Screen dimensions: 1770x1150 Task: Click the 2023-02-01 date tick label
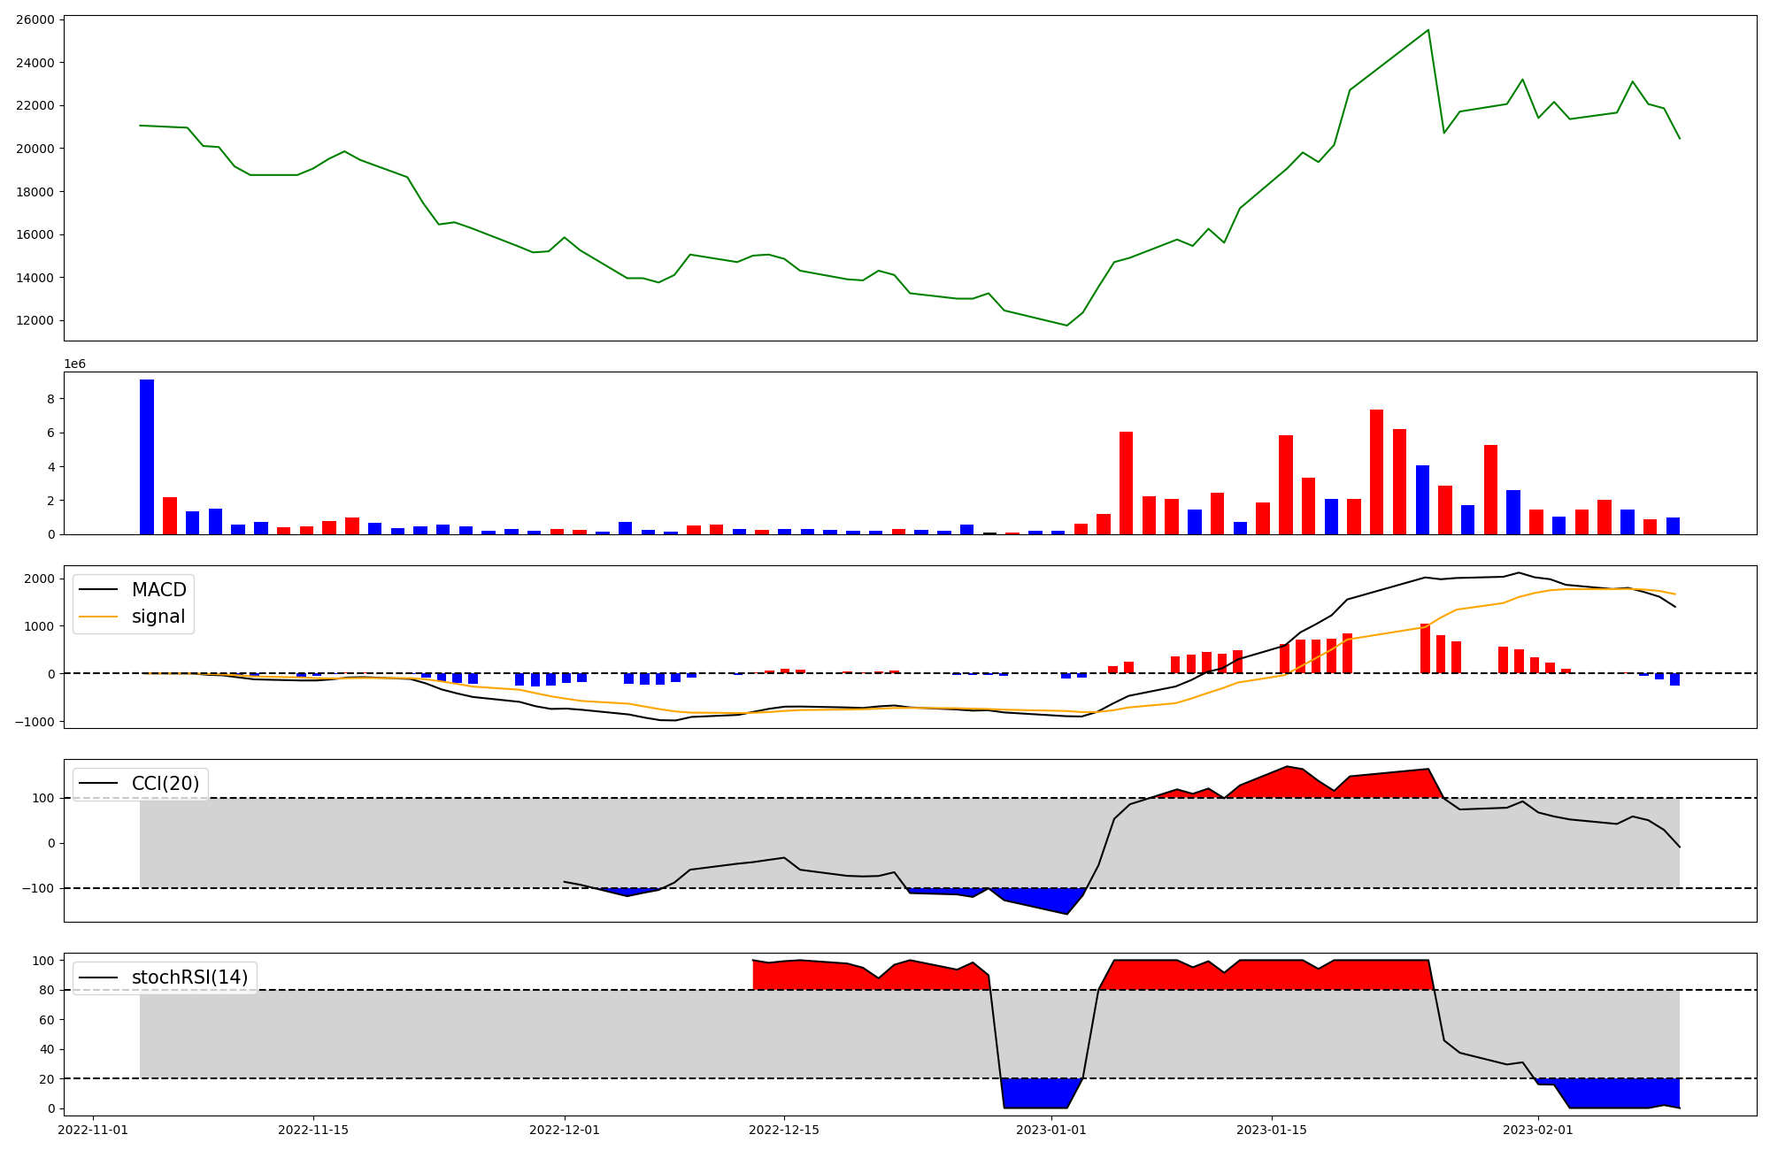click(x=1539, y=1130)
